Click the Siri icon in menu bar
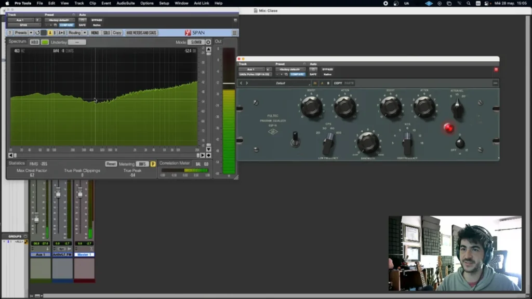The height and width of the screenshot is (299, 532). pyautogui.click(x=396, y=4)
